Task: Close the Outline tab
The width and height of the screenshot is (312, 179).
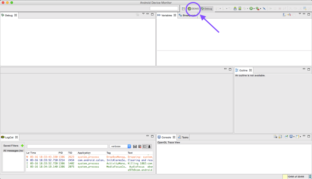Action: point(250,70)
